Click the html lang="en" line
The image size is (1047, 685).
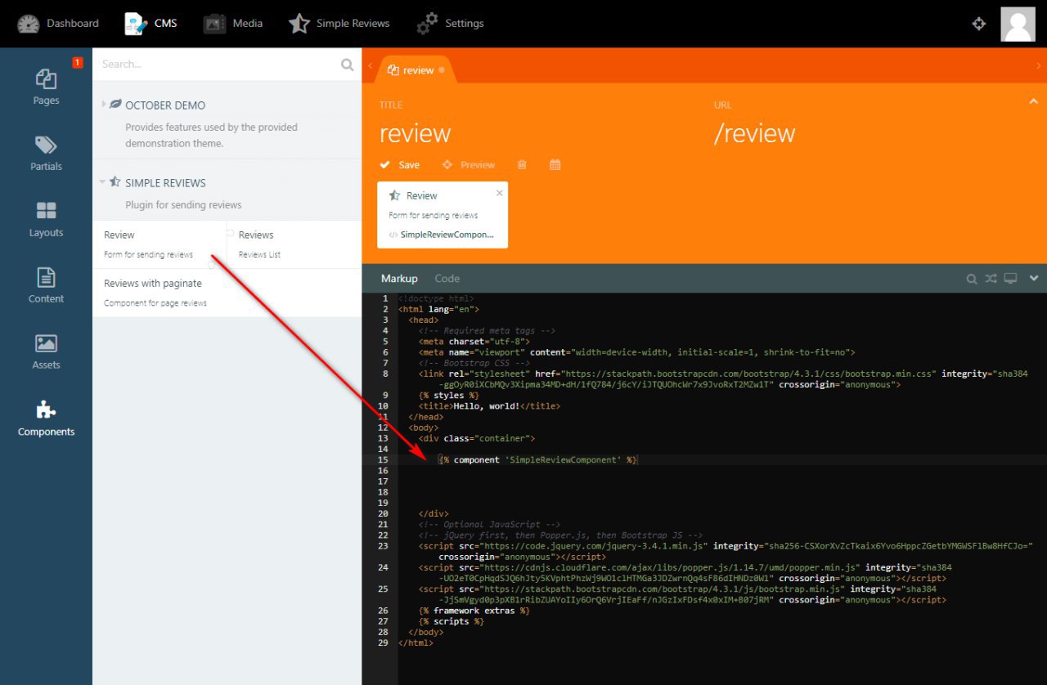point(438,309)
